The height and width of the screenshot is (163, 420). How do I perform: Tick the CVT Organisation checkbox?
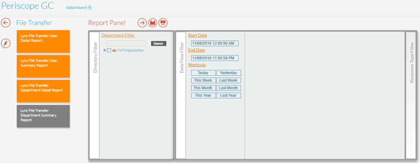pos(109,50)
